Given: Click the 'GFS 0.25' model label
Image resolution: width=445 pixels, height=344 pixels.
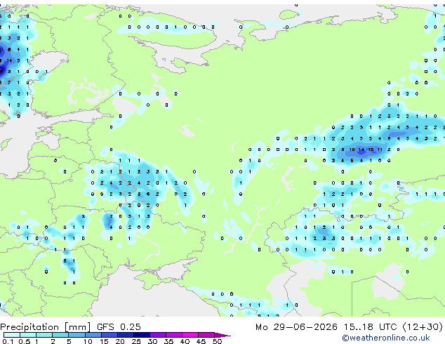Looking at the screenshot, I should [x=119, y=327].
